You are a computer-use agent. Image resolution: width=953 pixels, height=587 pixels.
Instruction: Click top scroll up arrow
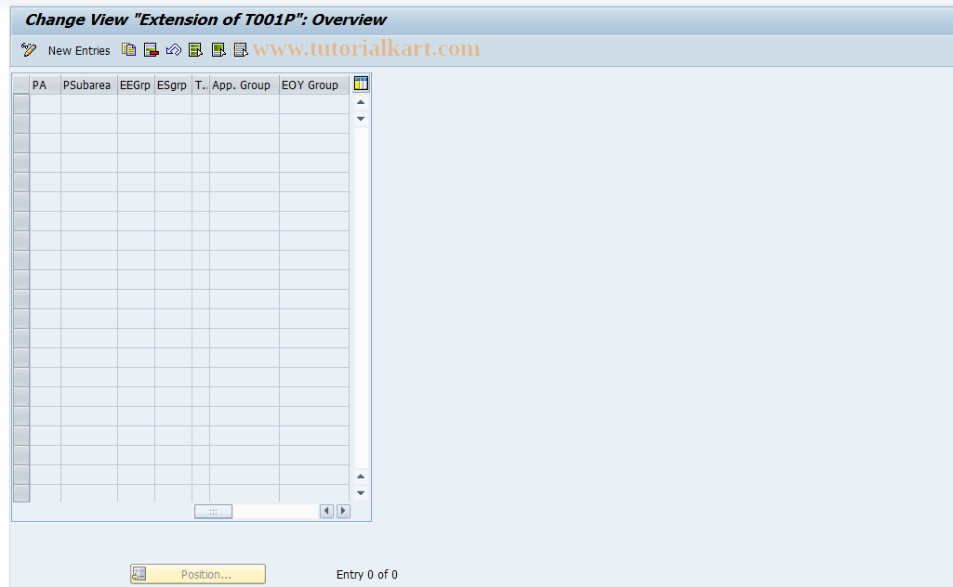(361, 102)
